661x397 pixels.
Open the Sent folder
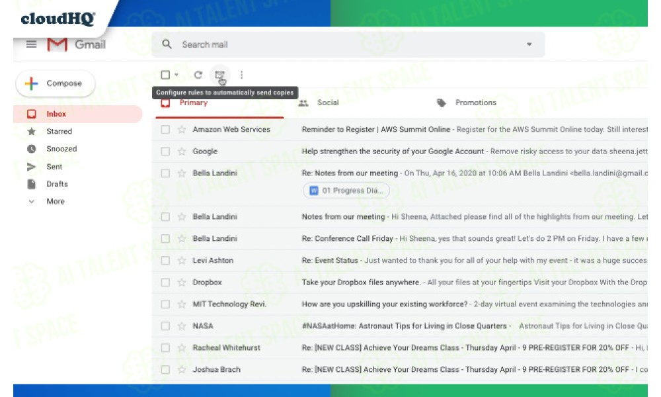pyautogui.click(x=54, y=167)
